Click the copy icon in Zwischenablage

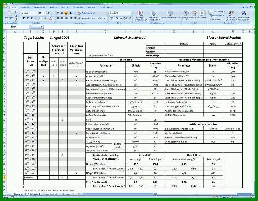(x=16, y=16)
